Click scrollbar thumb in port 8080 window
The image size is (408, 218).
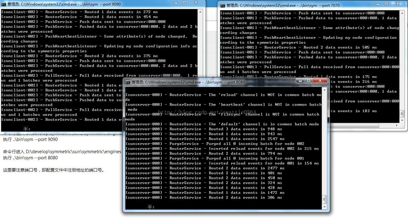point(325,200)
